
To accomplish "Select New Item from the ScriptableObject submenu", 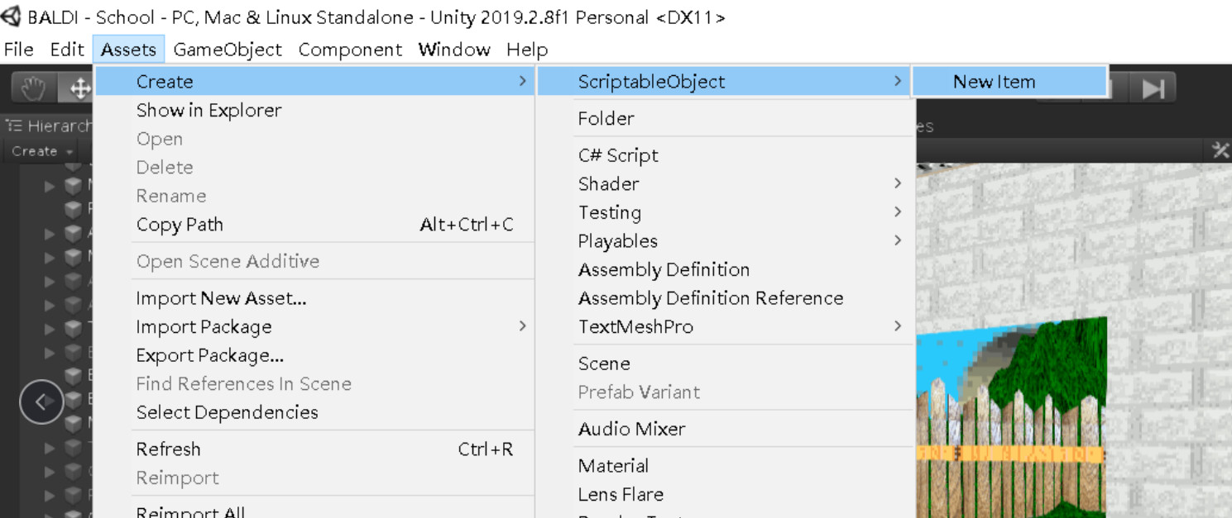I will point(994,81).
